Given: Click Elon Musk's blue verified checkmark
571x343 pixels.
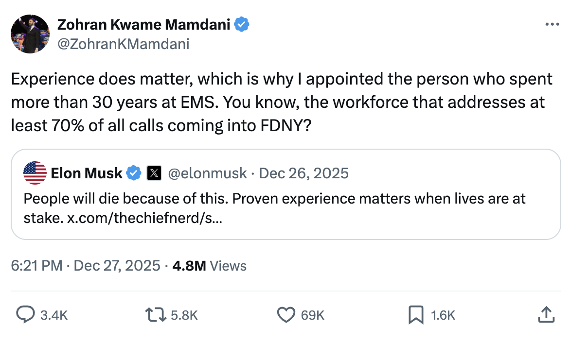Looking at the screenshot, I should (134, 173).
